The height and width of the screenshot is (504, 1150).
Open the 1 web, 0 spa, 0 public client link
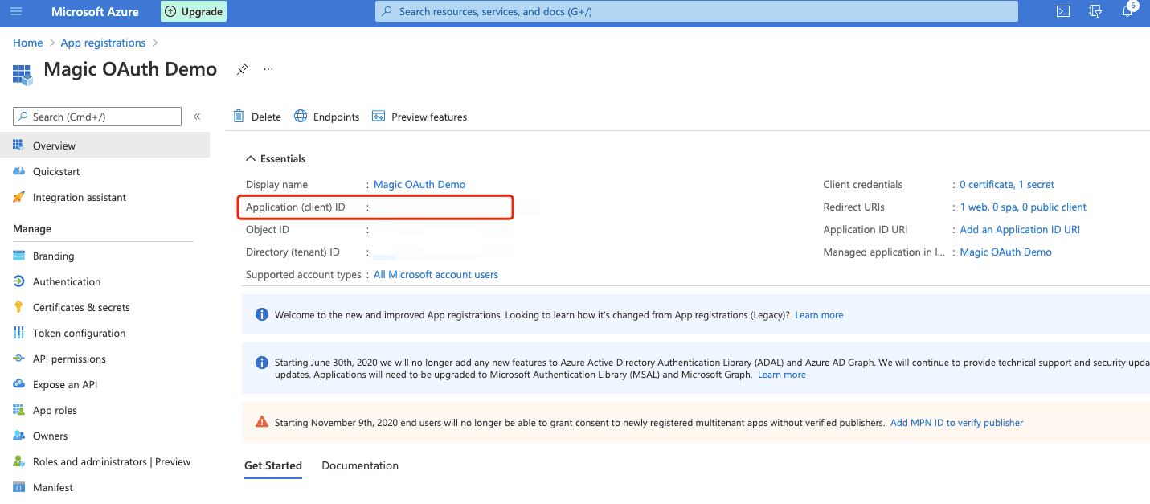click(1023, 207)
